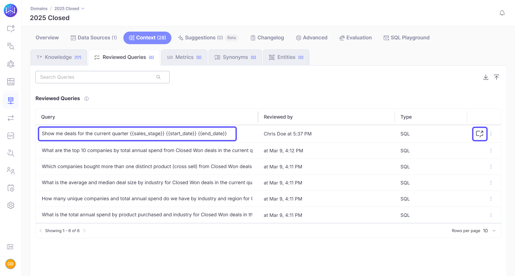Image resolution: width=515 pixels, height=276 pixels.
Task: Open the scheduled jobs calendar icon
Action: [x=11, y=188]
